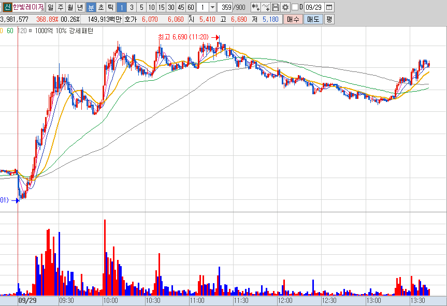This screenshot has height=306, width=447.
Task: Click the green 신 badge icon
Action: 7,7
